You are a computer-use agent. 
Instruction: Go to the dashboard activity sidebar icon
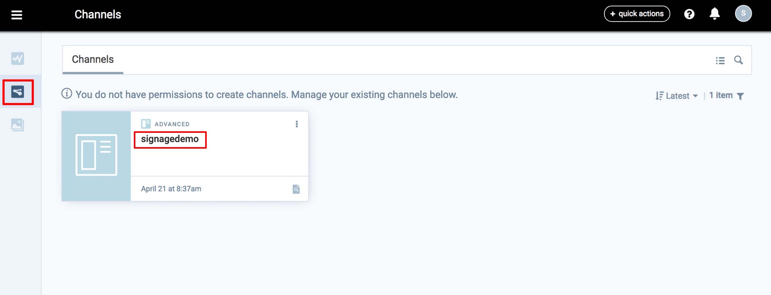point(17,59)
